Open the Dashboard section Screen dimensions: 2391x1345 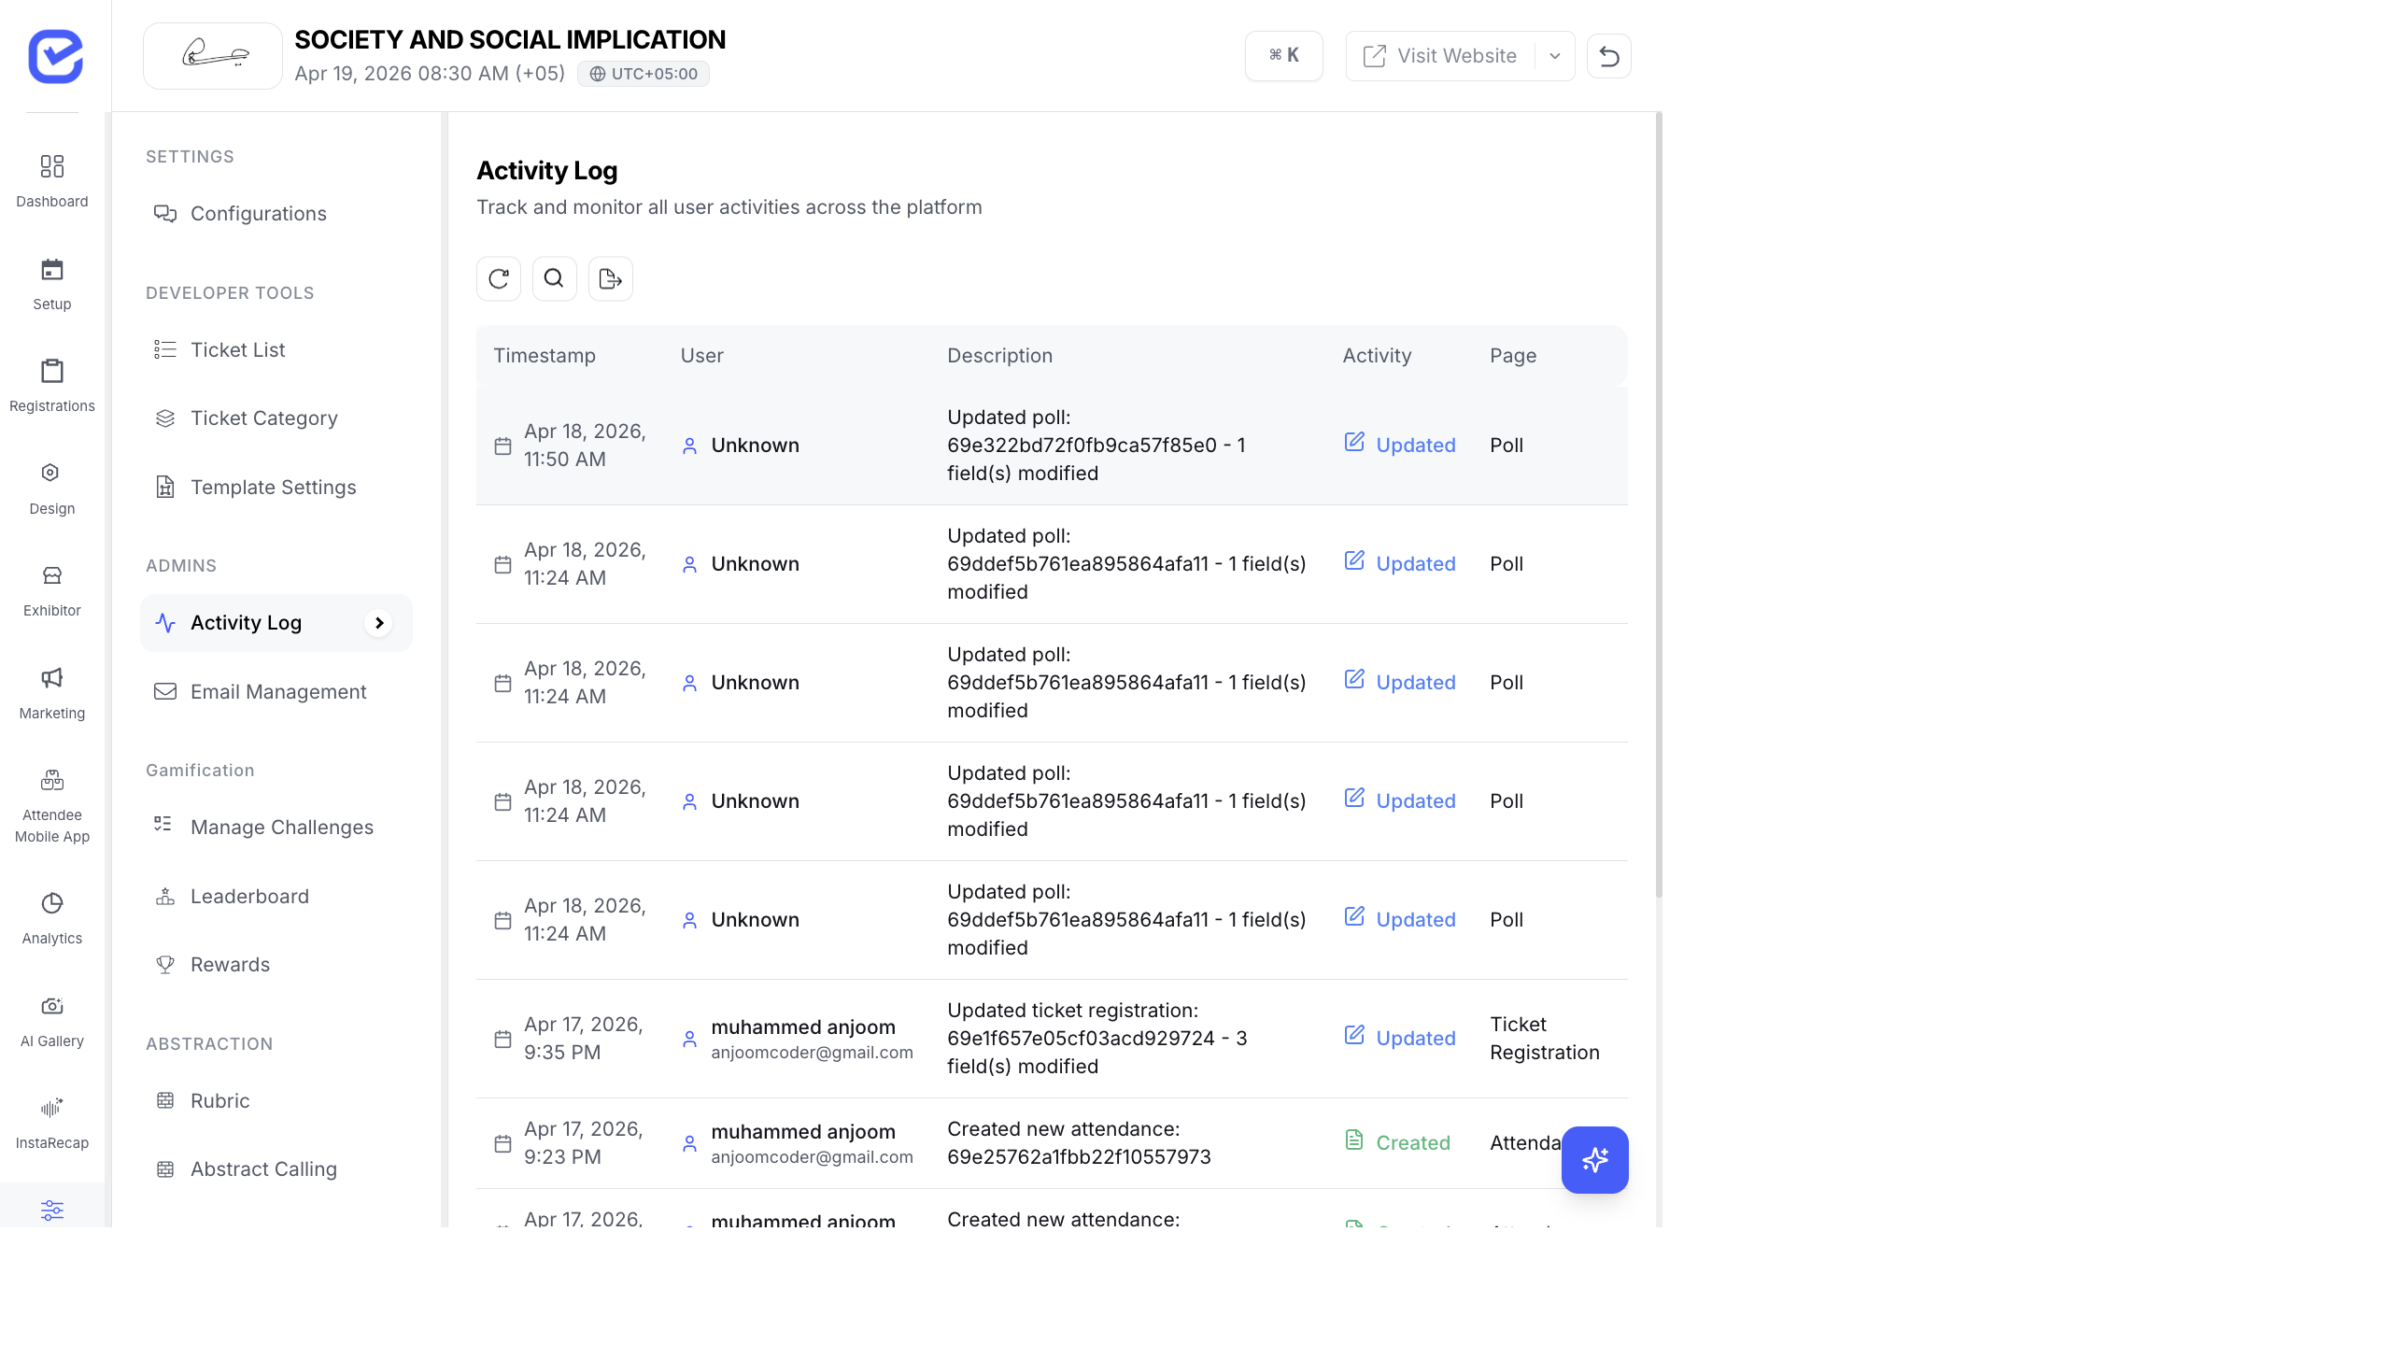[x=52, y=181]
